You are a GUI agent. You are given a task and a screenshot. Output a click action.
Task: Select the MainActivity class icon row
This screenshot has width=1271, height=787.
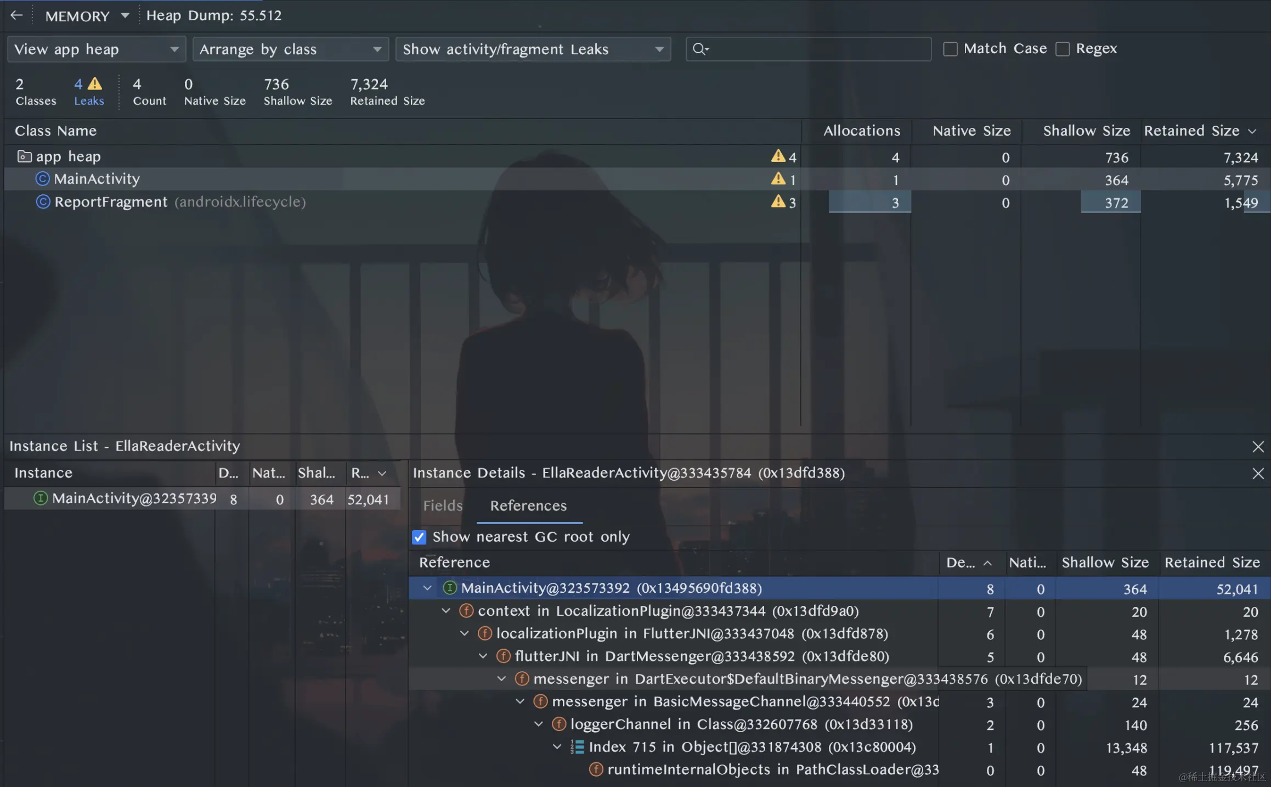tap(637, 179)
